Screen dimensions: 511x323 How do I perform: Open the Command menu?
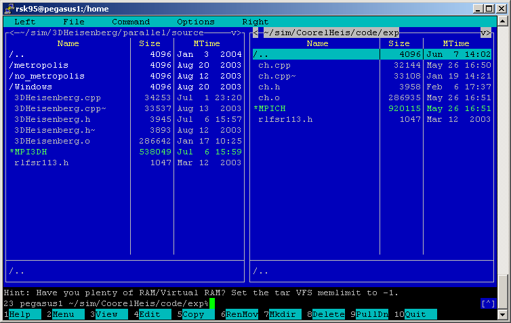131,22
